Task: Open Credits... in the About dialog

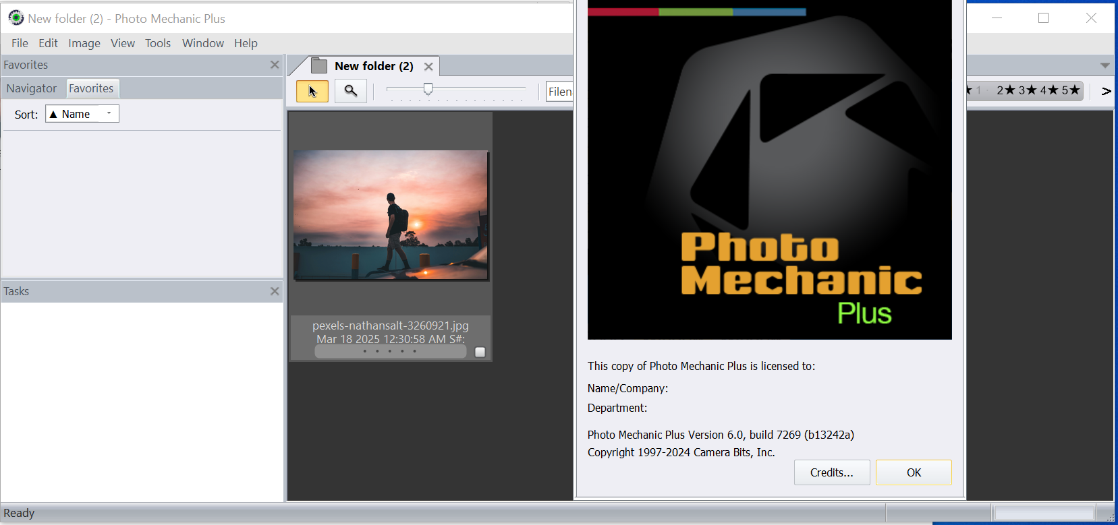Action: coord(832,472)
